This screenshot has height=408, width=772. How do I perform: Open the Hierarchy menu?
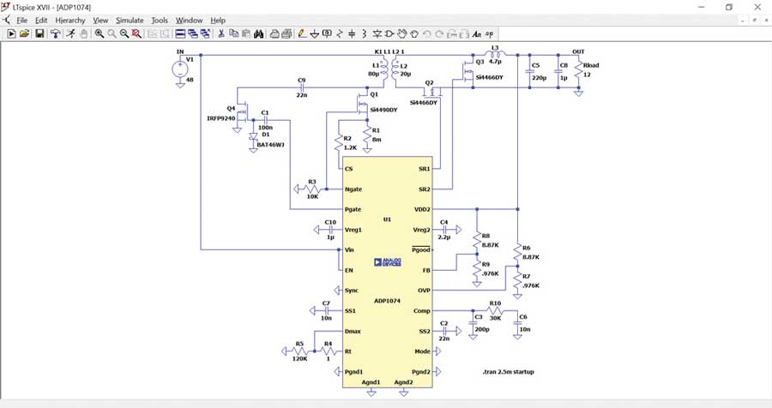(x=70, y=20)
